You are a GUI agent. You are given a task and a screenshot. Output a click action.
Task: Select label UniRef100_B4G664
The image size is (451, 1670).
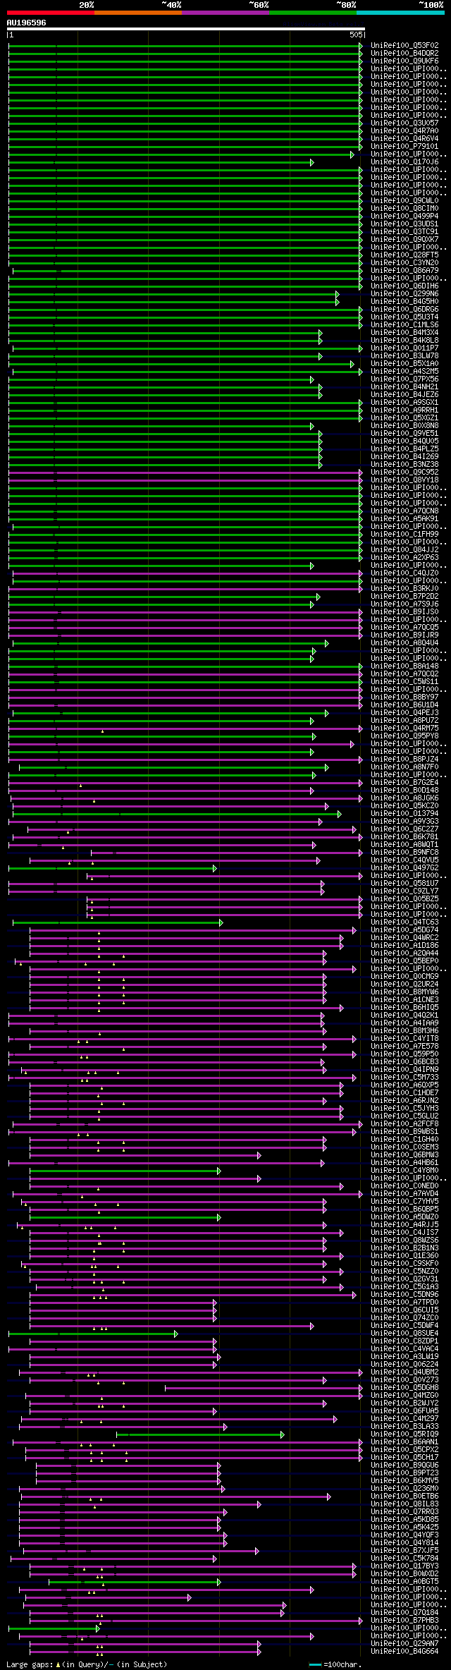[x=404, y=1652]
